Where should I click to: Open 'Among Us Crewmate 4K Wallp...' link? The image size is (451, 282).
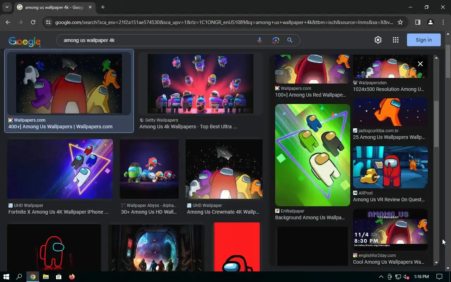click(x=223, y=212)
